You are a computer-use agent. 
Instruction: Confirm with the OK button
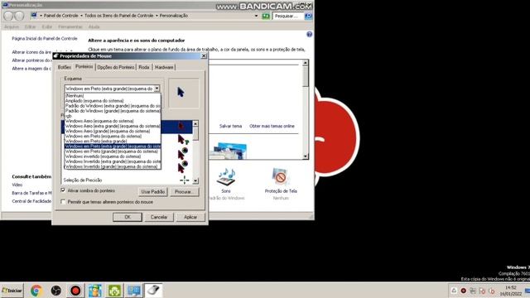point(128,217)
